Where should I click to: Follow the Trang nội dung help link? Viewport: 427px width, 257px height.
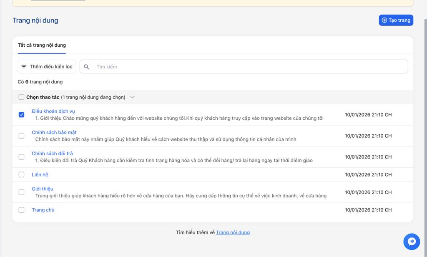[233, 232]
